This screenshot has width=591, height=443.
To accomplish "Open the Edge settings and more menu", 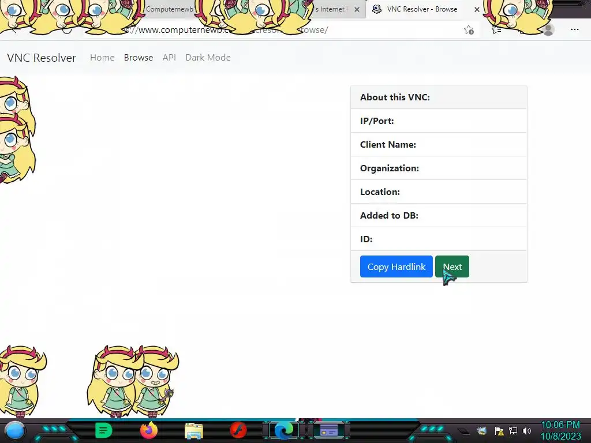I will pos(574,29).
